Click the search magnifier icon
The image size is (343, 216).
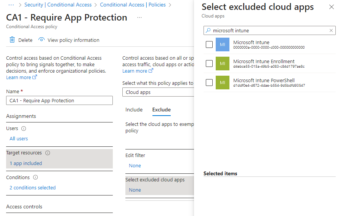click(208, 30)
